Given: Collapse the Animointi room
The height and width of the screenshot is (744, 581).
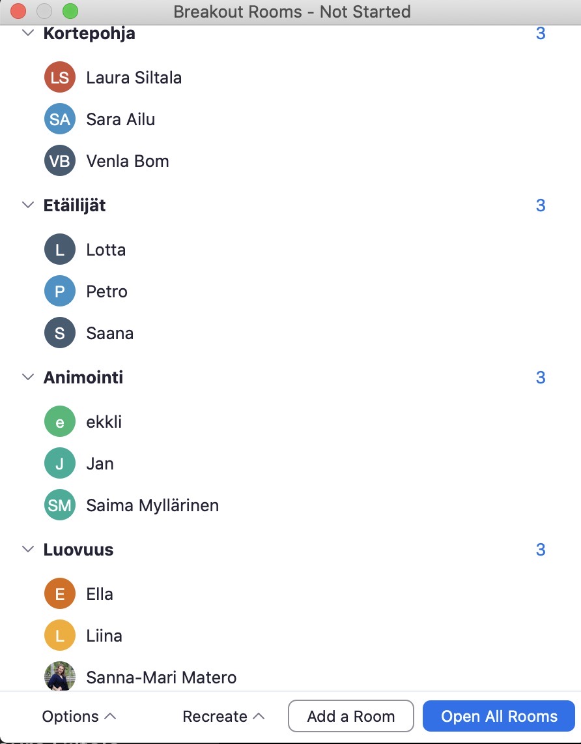Looking at the screenshot, I should [x=28, y=378].
